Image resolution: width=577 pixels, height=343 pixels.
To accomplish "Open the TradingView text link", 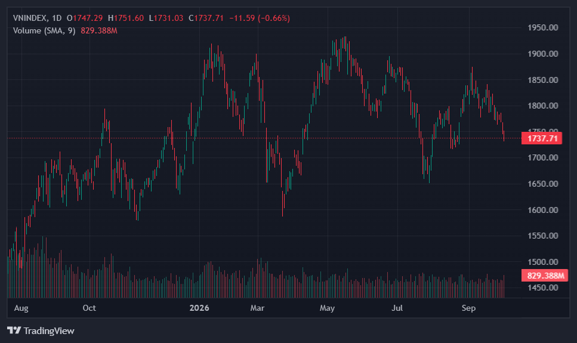I will [49, 331].
